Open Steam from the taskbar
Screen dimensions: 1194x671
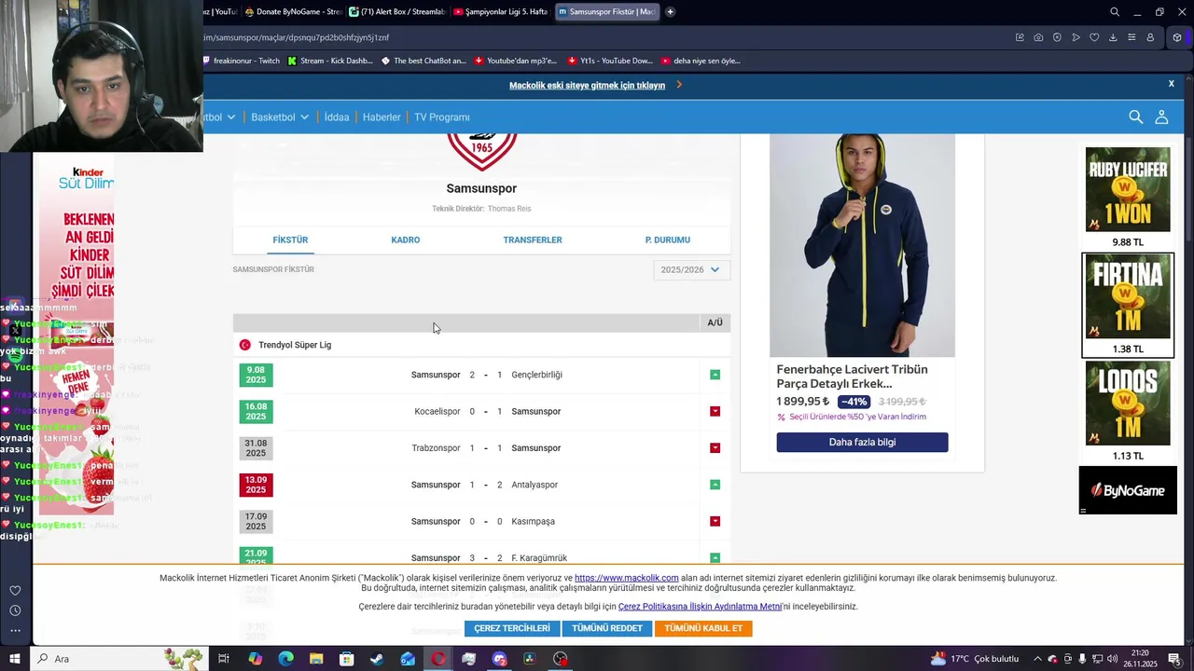point(377,659)
